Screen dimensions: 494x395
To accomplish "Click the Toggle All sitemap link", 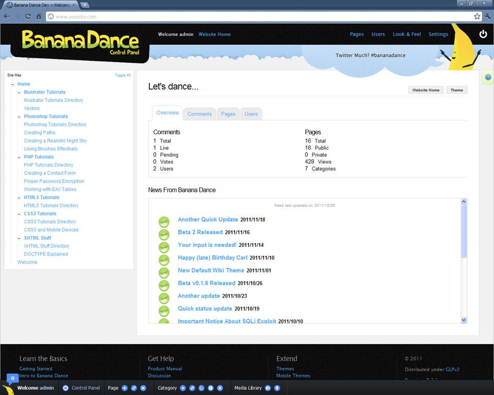I will 122,75.
